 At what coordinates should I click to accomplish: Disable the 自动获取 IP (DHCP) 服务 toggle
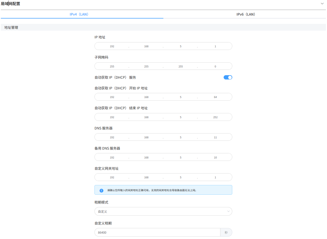[x=228, y=77]
